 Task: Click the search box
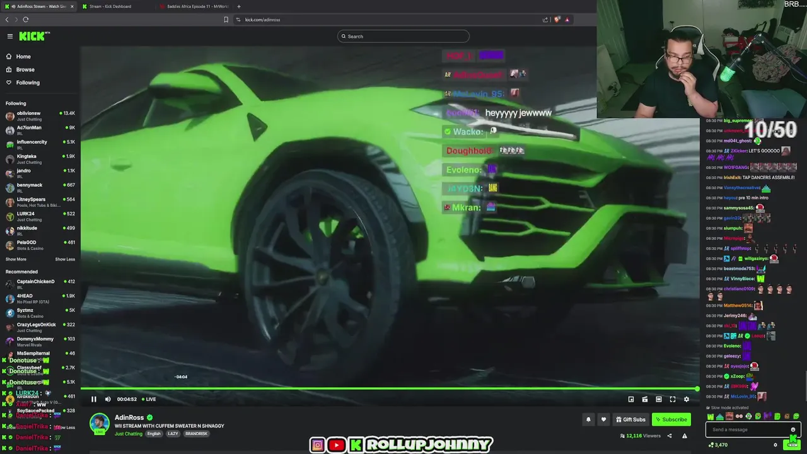(x=403, y=37)
